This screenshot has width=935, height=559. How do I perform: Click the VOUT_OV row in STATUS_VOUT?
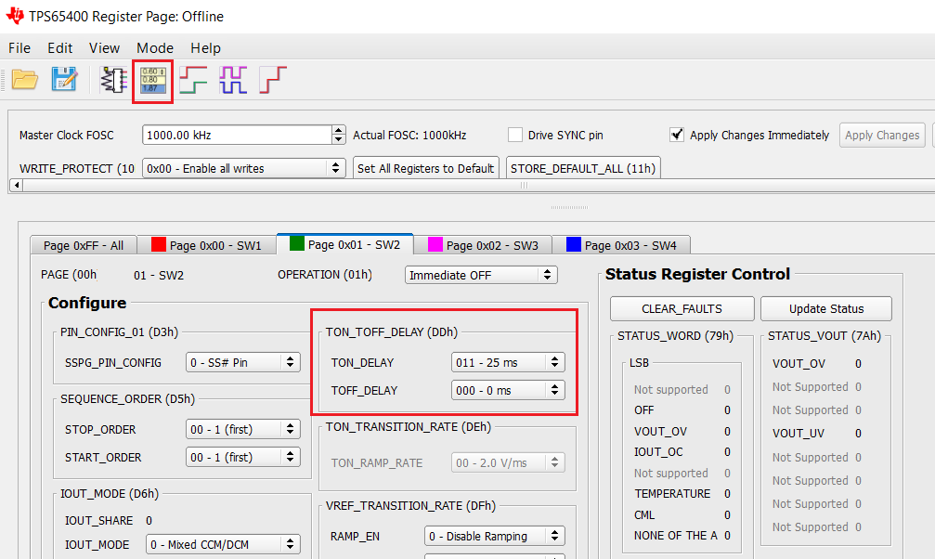(817, 363)
